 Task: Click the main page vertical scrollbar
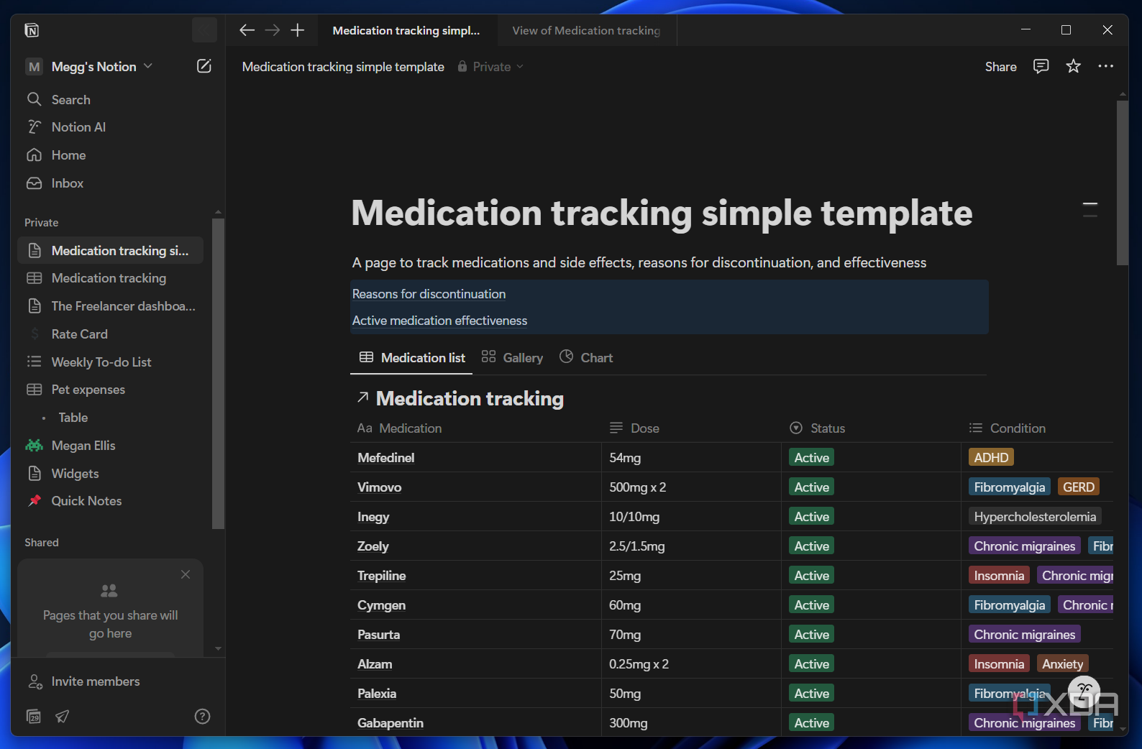[1123, 183]
